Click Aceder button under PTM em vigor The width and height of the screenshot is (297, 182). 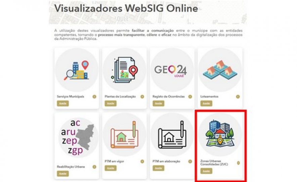pos(111,168)
